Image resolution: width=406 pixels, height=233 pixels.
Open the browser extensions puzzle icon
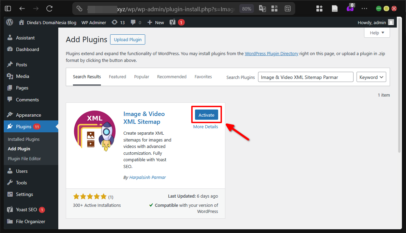coord(319,8)
